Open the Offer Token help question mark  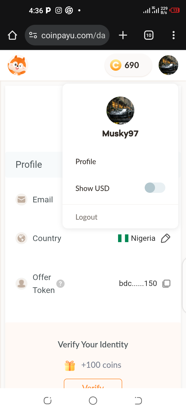(60, 284)
